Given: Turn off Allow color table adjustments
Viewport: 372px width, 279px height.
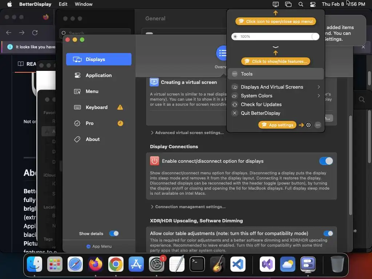Looking at the screenshot, I should 328,234.
